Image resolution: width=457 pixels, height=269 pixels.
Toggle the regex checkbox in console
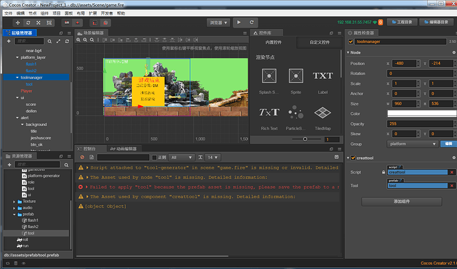154,157
